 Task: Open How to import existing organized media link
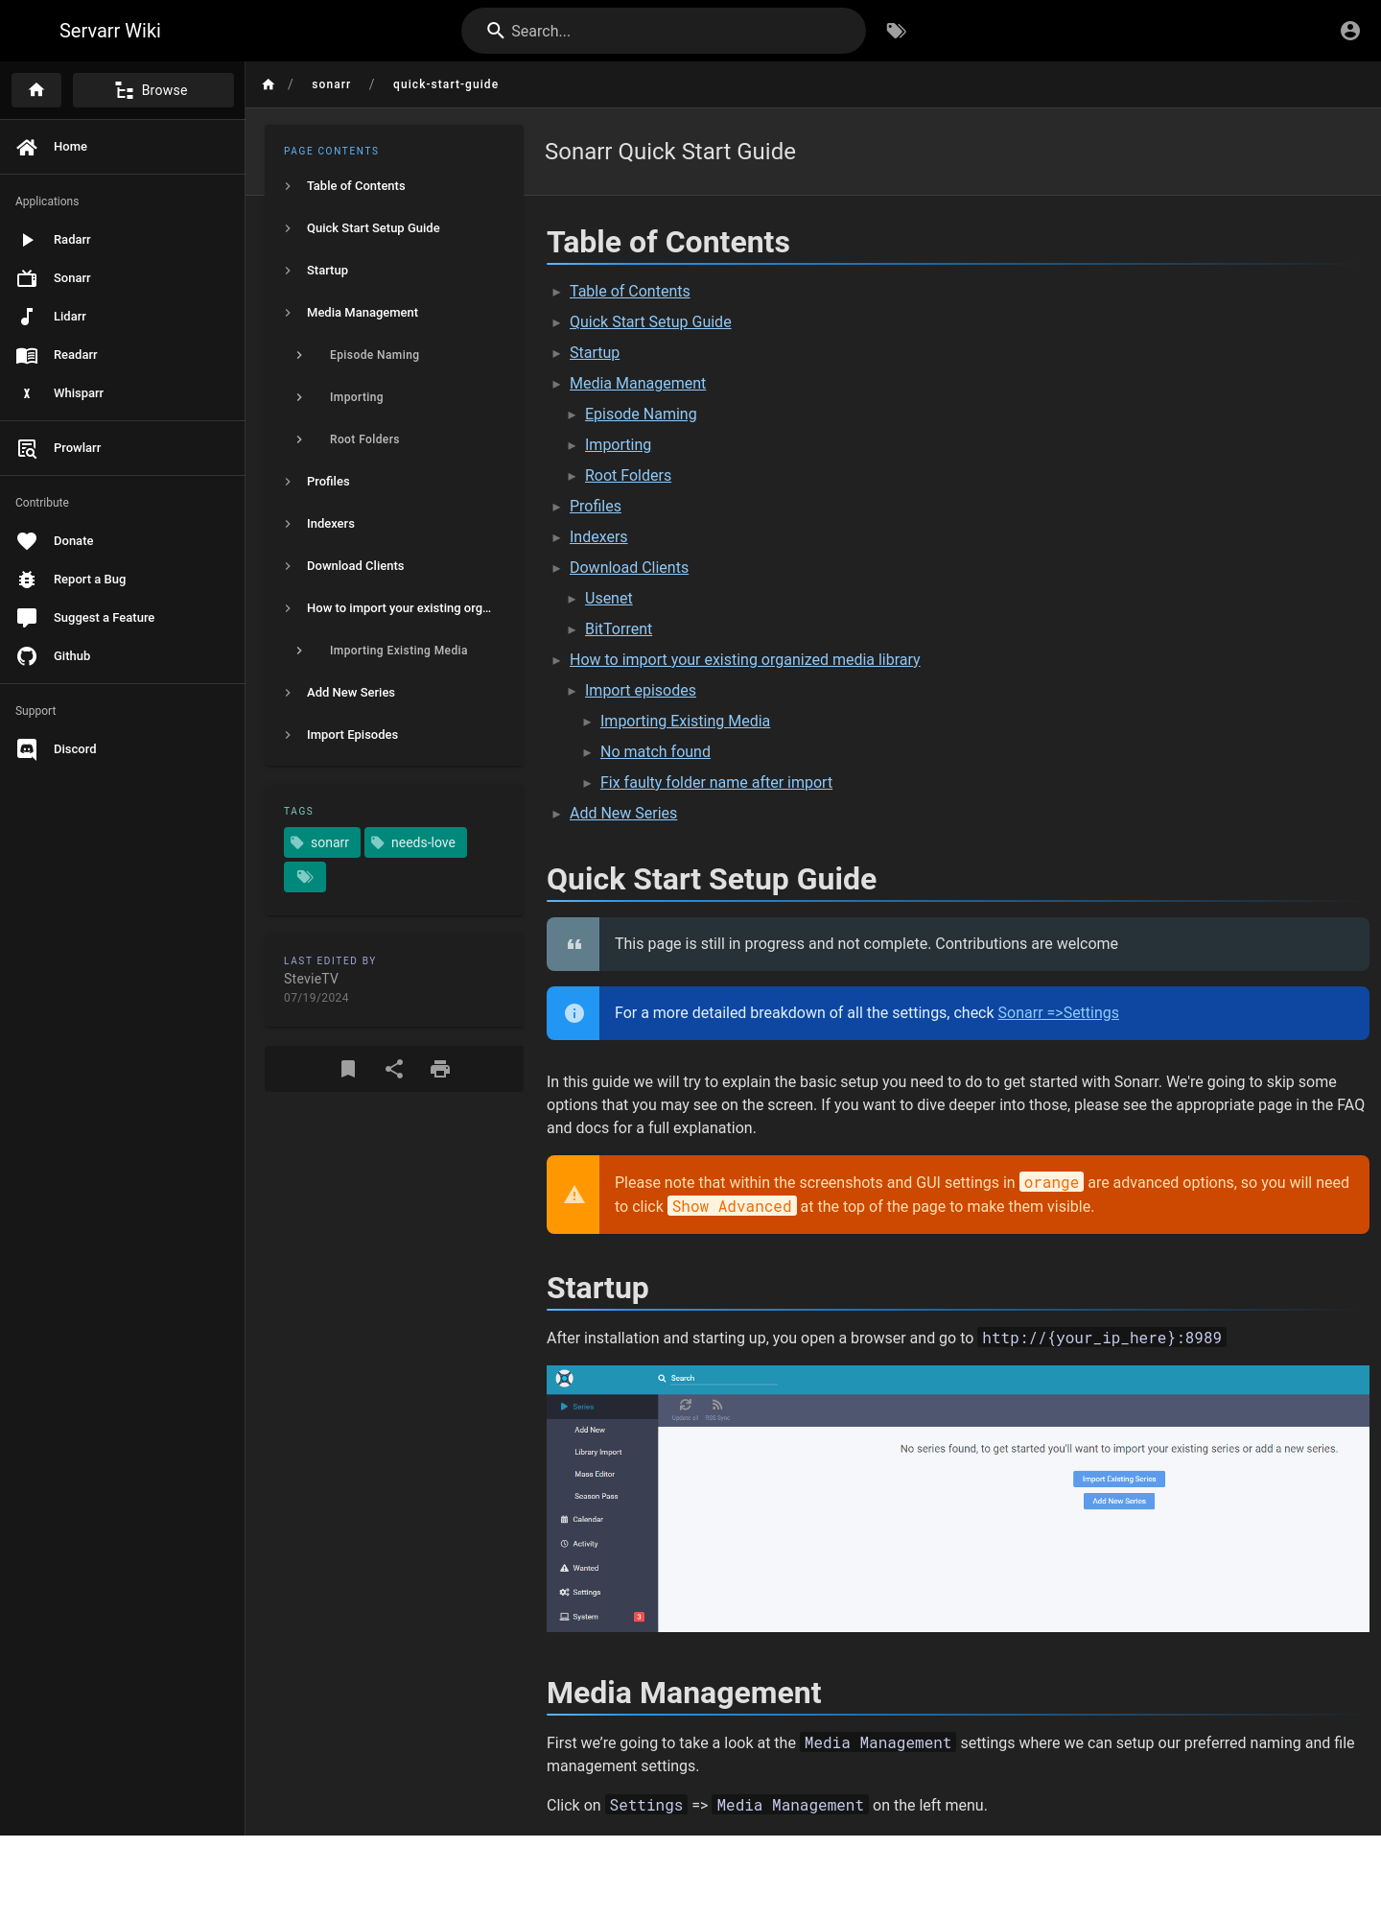[x=745, y=660]
